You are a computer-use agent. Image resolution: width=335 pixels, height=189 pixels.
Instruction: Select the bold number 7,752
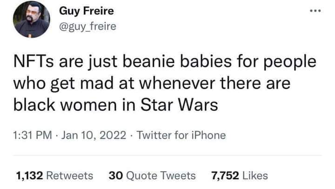pyautogui.click(x=225, y=176)
